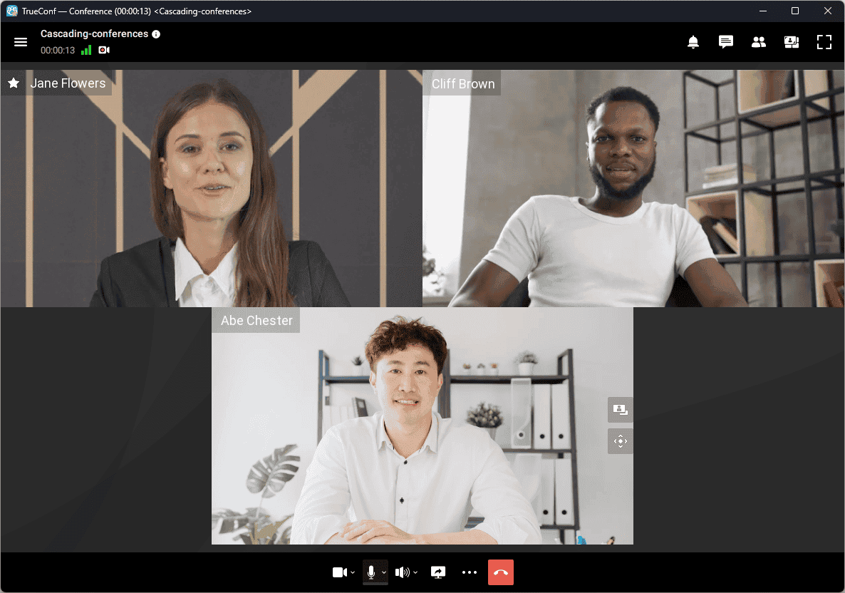The height and width of the screenshot is (593, 845).
Task: Click the move control on Abe Chester's video
Action: [621, 441]
